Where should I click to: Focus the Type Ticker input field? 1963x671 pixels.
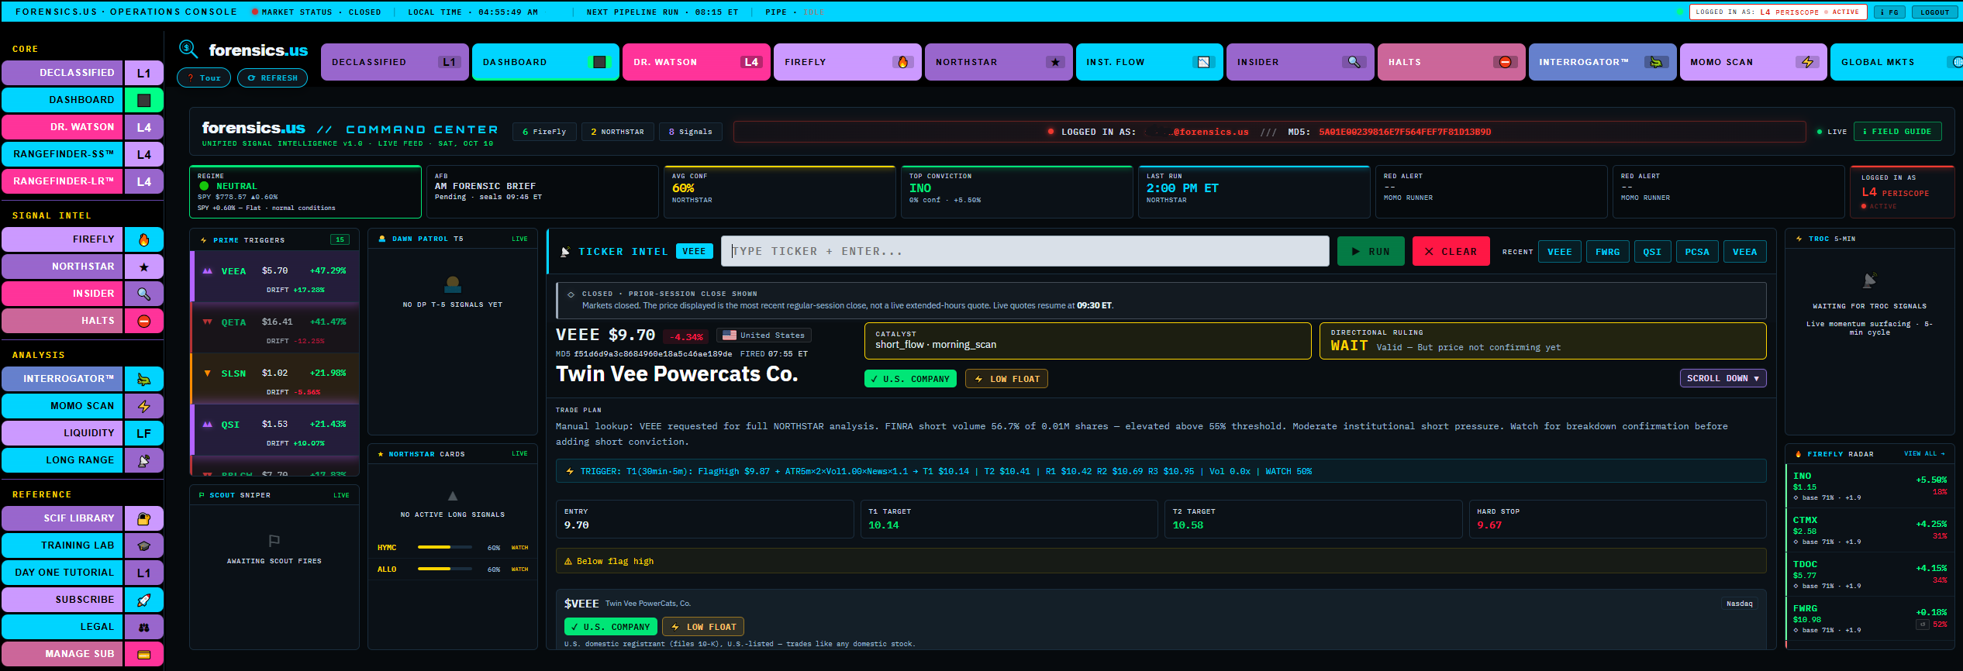(x=1025, y=251)
